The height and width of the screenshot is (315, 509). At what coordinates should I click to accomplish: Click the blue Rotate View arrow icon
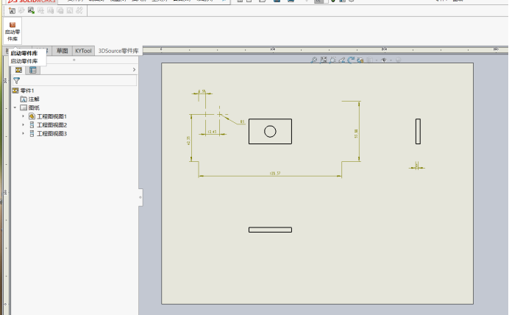click(351, 60)
